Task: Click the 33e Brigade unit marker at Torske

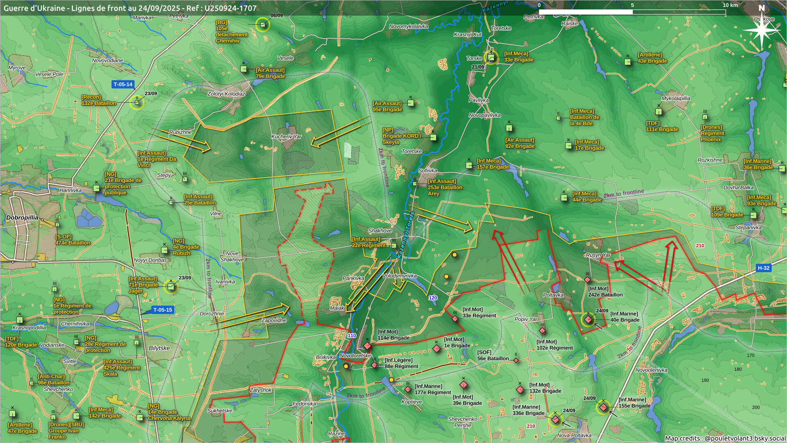Action: (x=491, y=58)
